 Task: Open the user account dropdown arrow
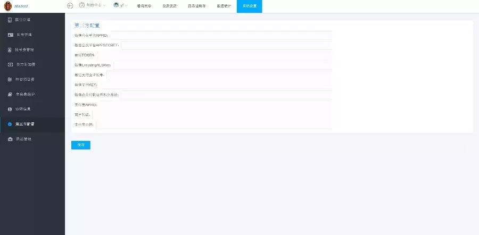pyautogui.click(x=125, y=5)
